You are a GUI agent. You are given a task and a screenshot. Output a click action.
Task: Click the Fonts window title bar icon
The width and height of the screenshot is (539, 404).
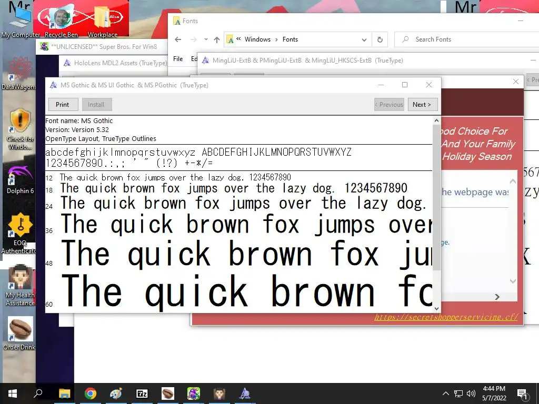(177, 21)
